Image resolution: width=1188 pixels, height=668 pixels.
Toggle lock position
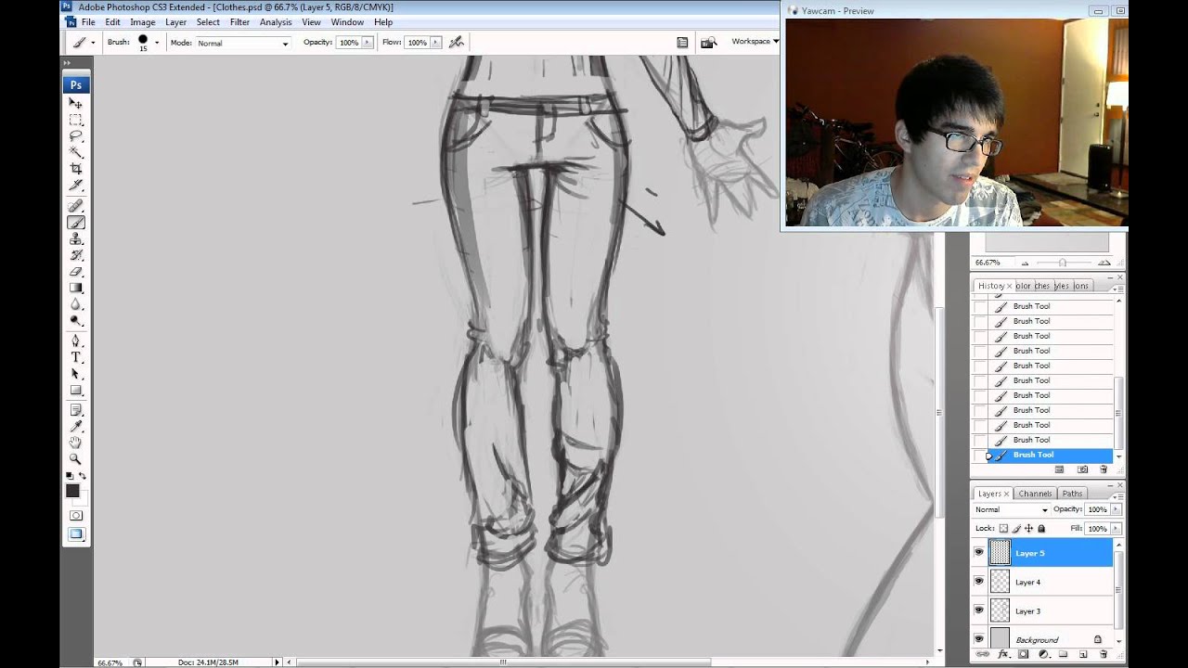pos(1028,529)
